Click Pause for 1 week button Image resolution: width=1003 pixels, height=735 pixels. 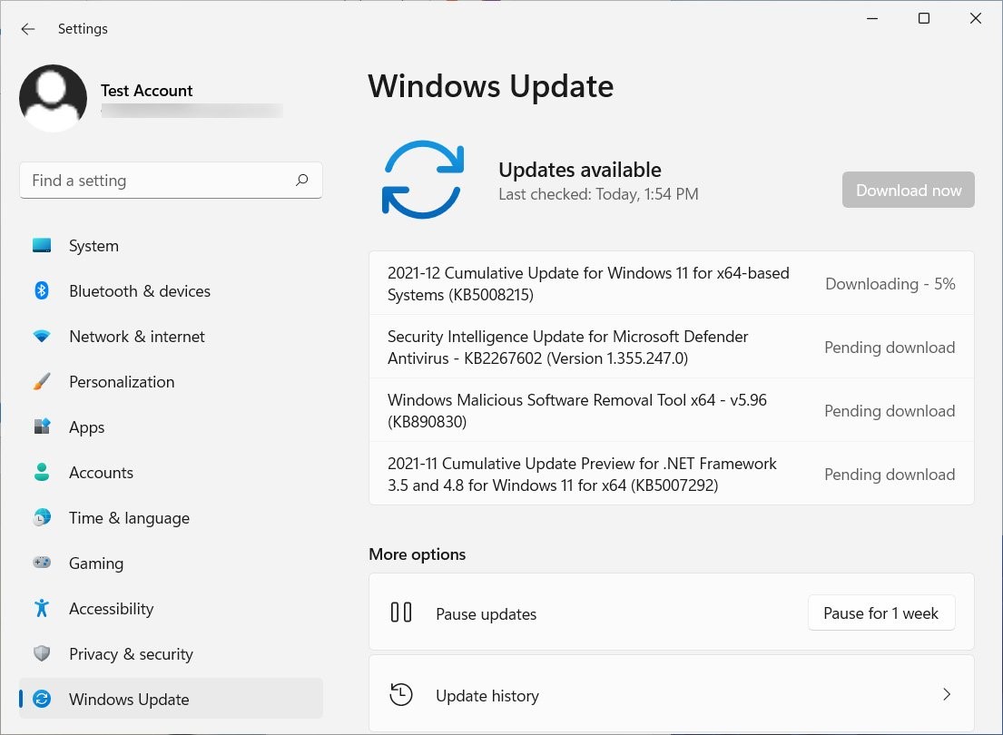(x=880, y=613)
